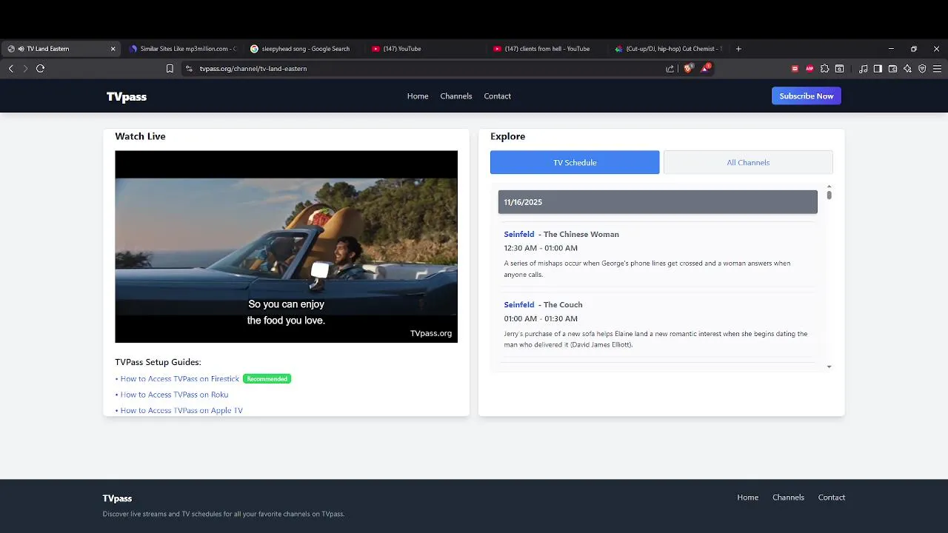Image resolution: width=948 pixels, height=533 pixels.
Task: Open a new tab with the plus button
Action: (738, 49)
